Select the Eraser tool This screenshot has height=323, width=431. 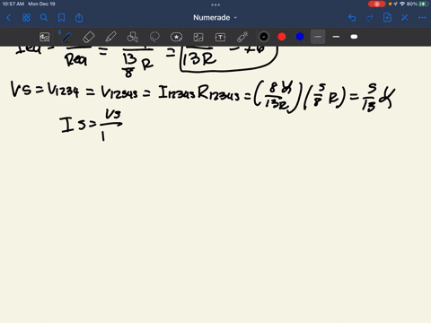tap(89, 37)
